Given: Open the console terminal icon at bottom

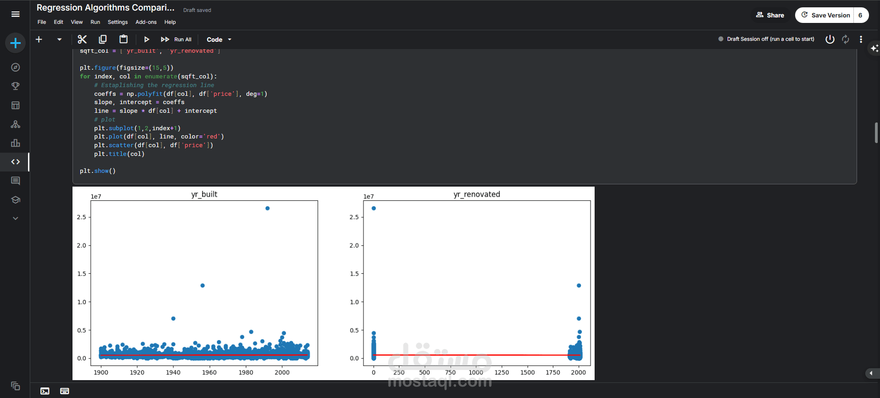Looking at the screenshot, I should tap(45, 391).
